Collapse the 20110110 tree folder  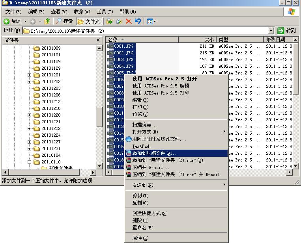pyautogui.click(x=29, y=162)
